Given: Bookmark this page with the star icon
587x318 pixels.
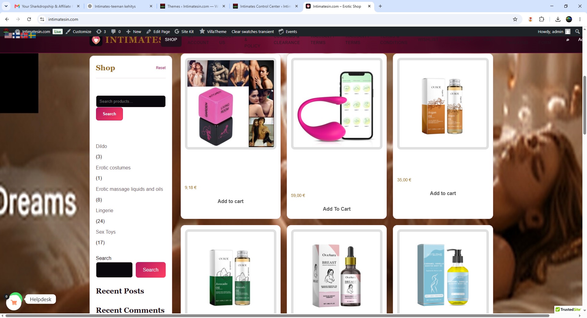Looking at the screenshot, I should [x=515, y=19].
